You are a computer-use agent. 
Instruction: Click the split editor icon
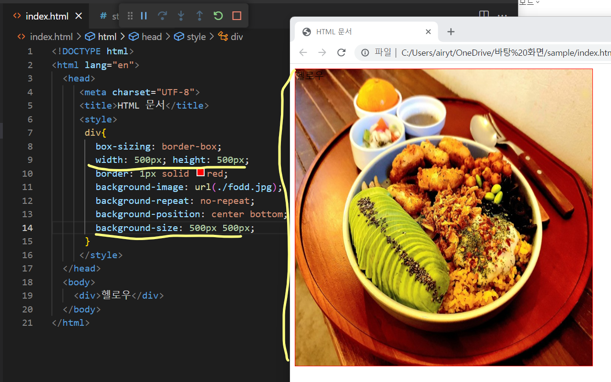484,14
